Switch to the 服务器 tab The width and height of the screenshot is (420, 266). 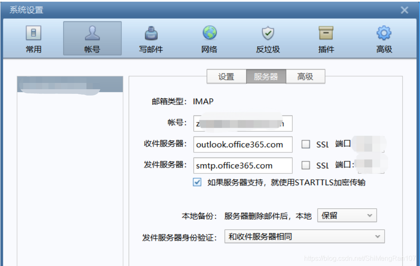point(266,77)
